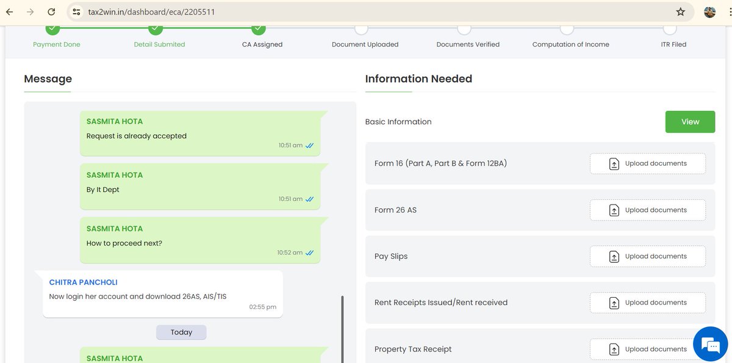Click the 'Payment Done' step label

(x=57, y=44)
